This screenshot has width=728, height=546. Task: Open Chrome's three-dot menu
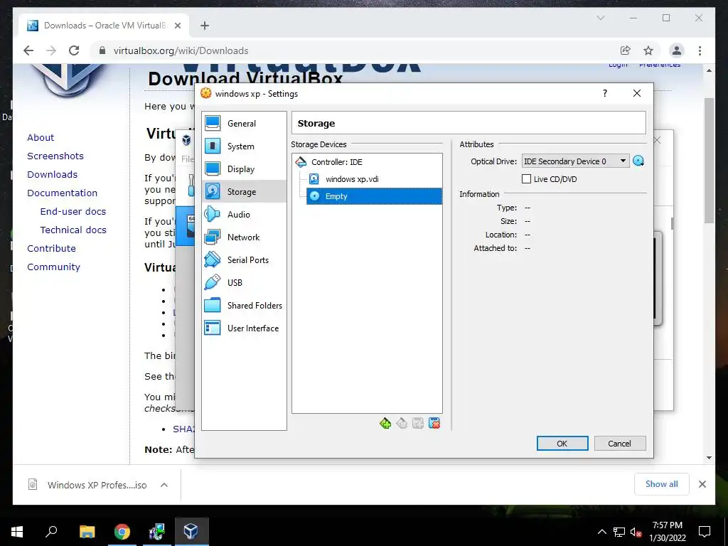700,50
